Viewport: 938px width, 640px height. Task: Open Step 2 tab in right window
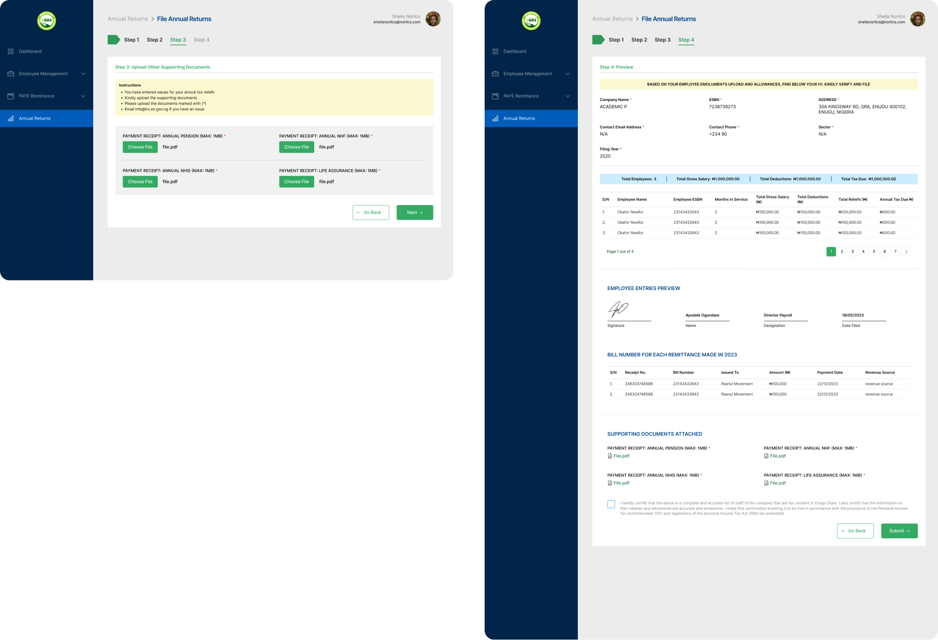tap(639, 40)
